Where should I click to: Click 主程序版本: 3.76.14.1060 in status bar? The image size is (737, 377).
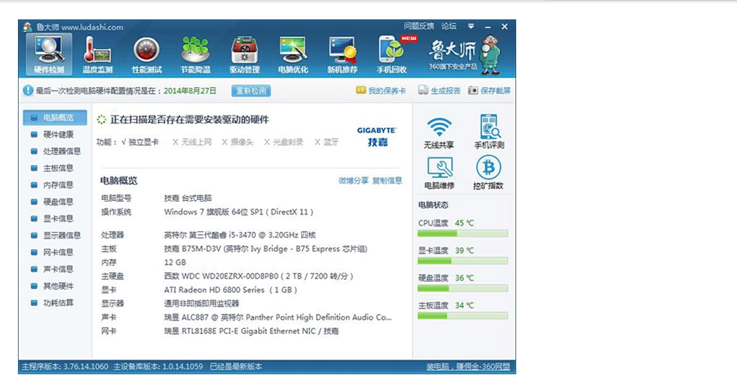(x=65, y=367)
